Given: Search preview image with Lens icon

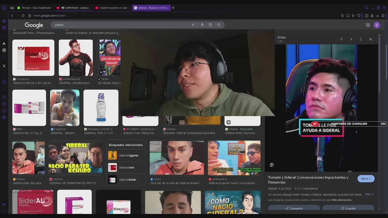Looking at the screenshot, I should click(x=272, y=165).
